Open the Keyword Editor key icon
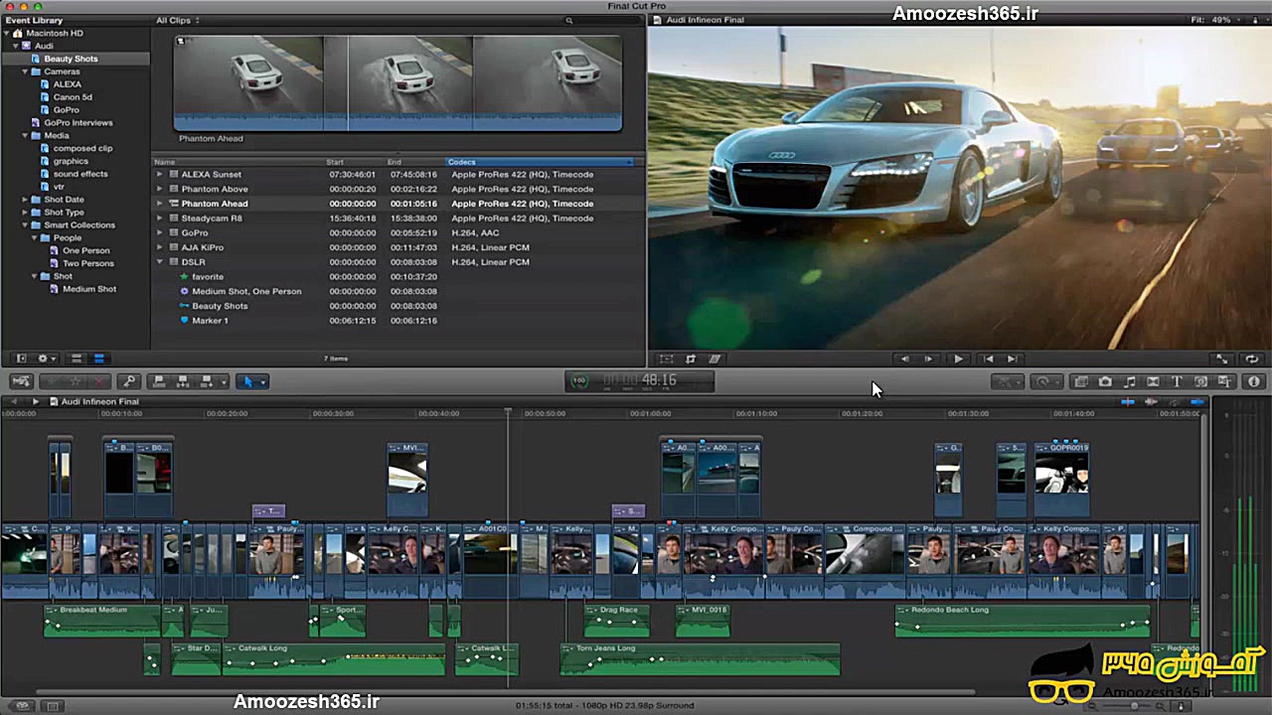The height and width of the screenshot is (715, 1272). (128, 381)
